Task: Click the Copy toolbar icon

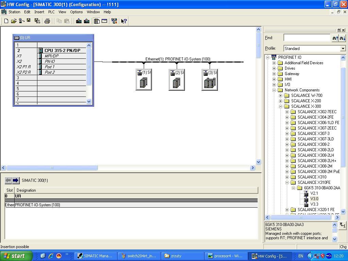Action: tap(59, 21)
